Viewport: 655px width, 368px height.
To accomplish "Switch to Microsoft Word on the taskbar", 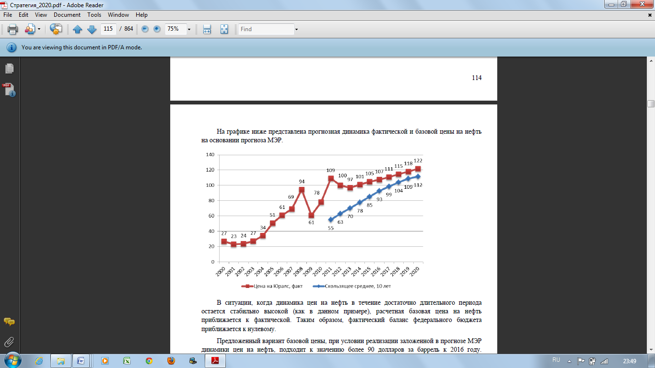I will [x=81, y=361].
